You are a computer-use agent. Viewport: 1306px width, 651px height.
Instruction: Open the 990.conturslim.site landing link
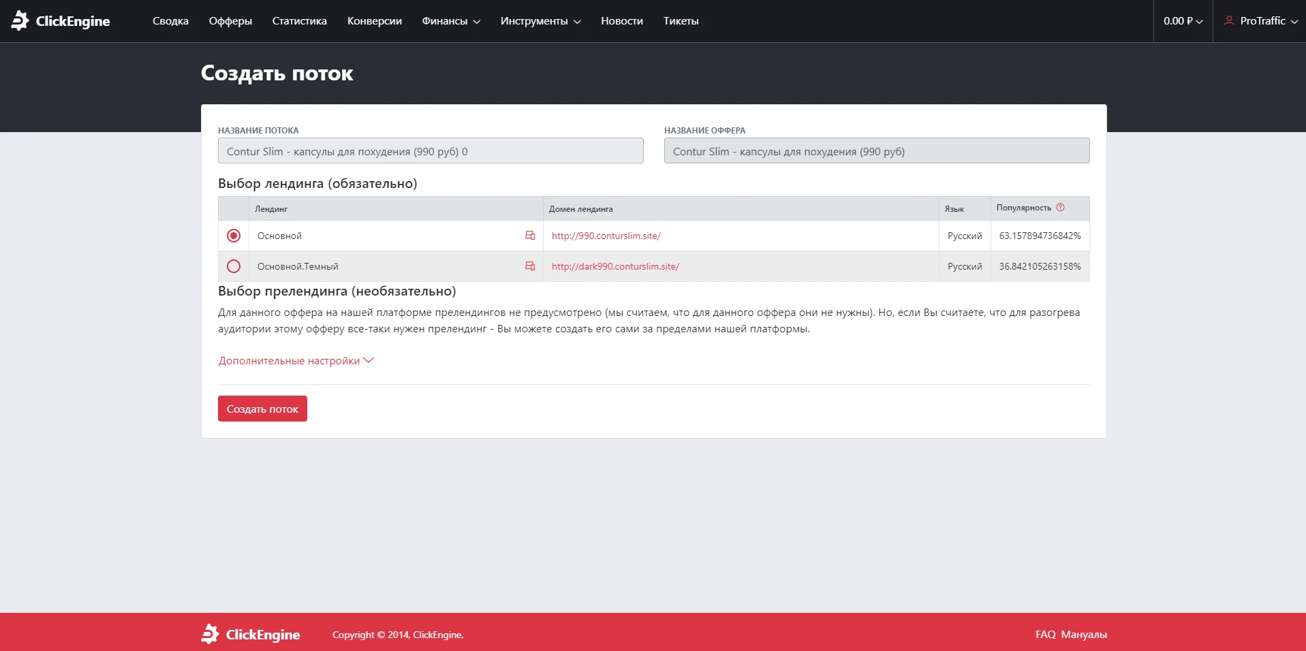point(606,236)
